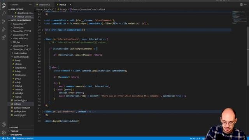Close index.js in Open Editors list
The width and height of the screenshot is (249, 140).
click(x=12, y=17)
